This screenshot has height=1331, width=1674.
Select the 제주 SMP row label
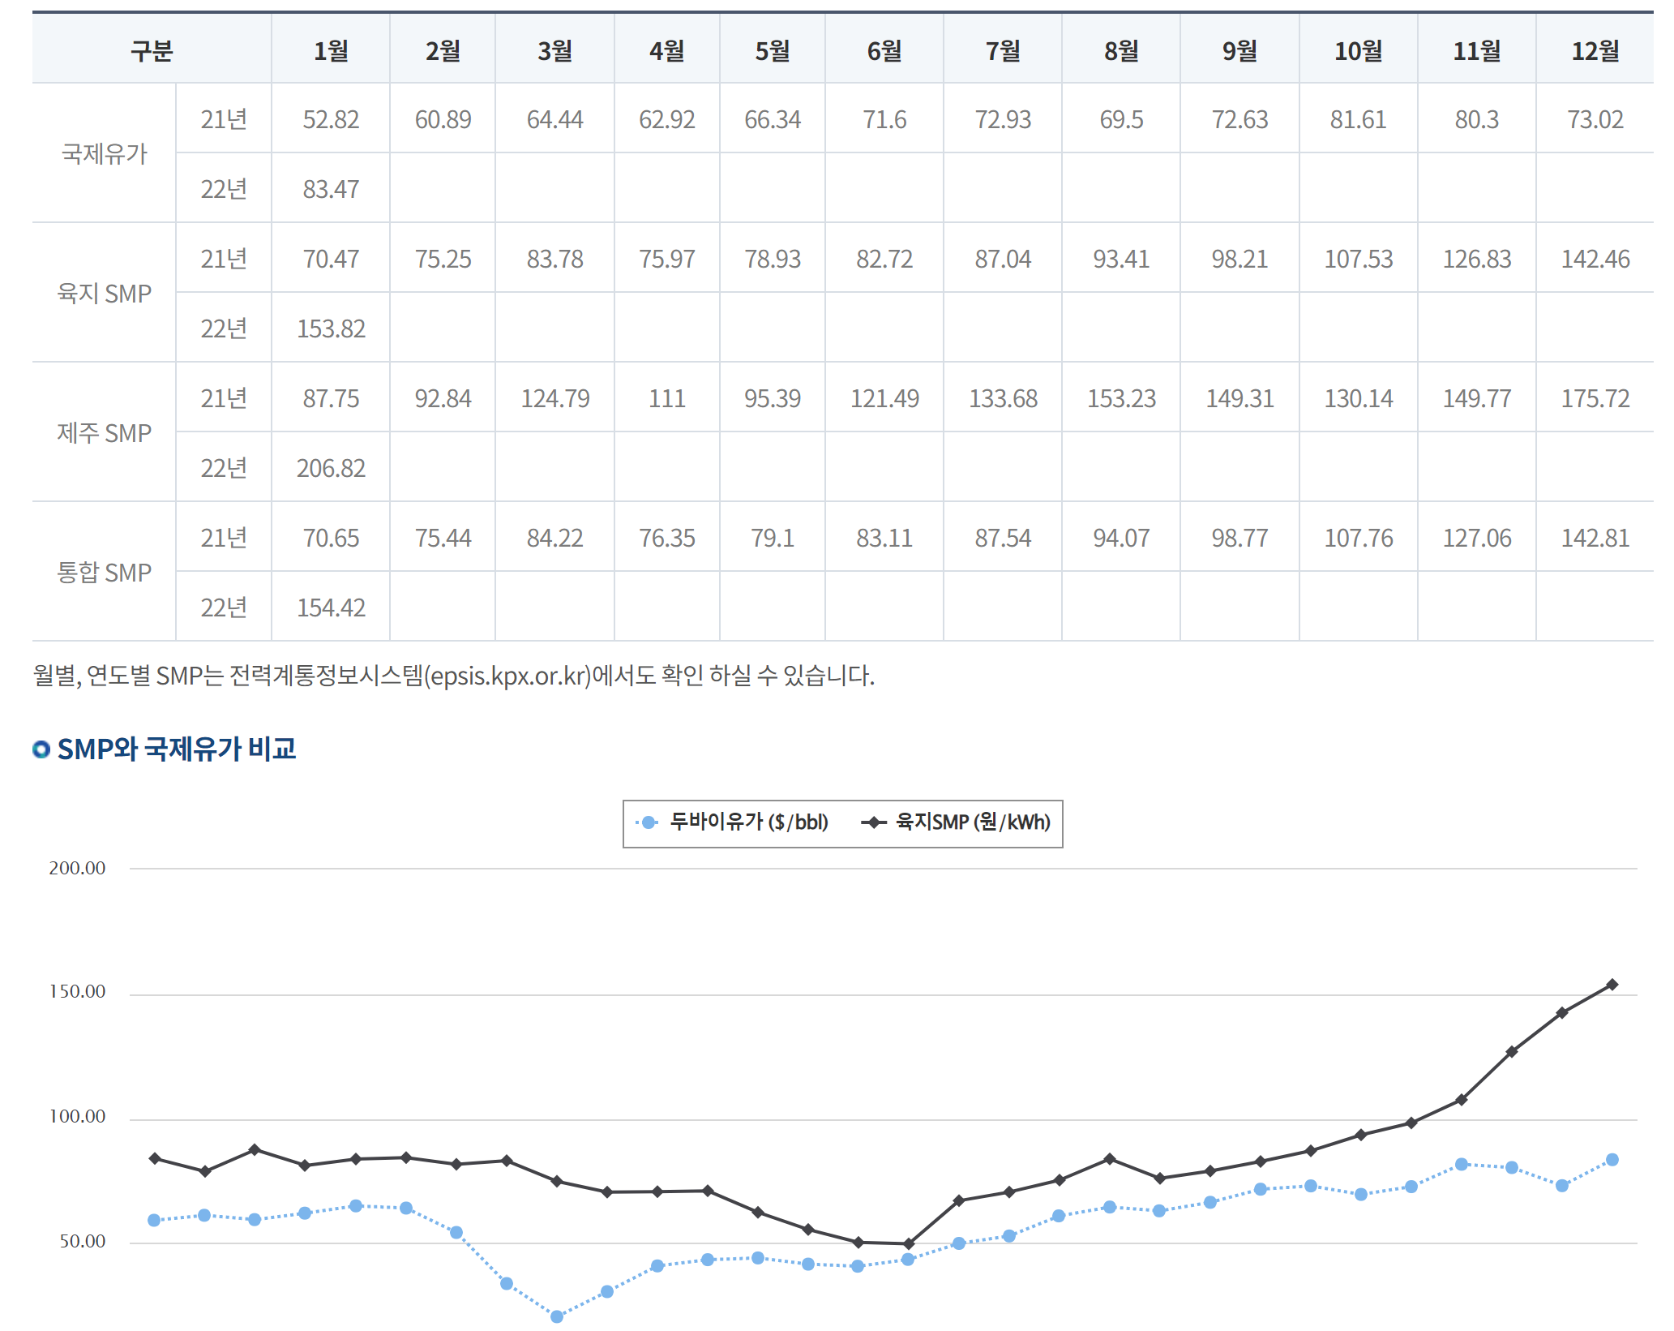pos(104,433)
